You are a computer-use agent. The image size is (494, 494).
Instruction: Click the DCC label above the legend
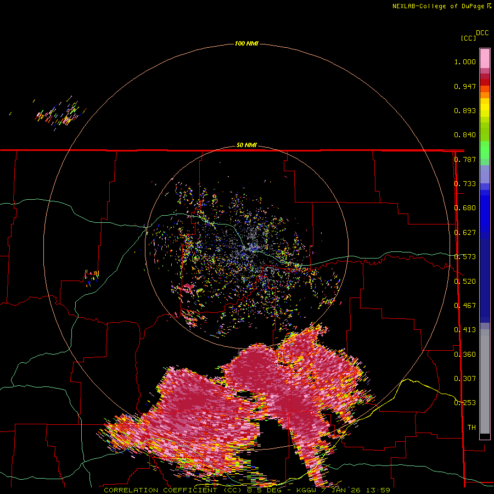pyautogui.click(x=482, y=33)
